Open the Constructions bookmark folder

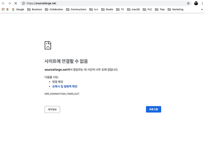coord(76,9)
